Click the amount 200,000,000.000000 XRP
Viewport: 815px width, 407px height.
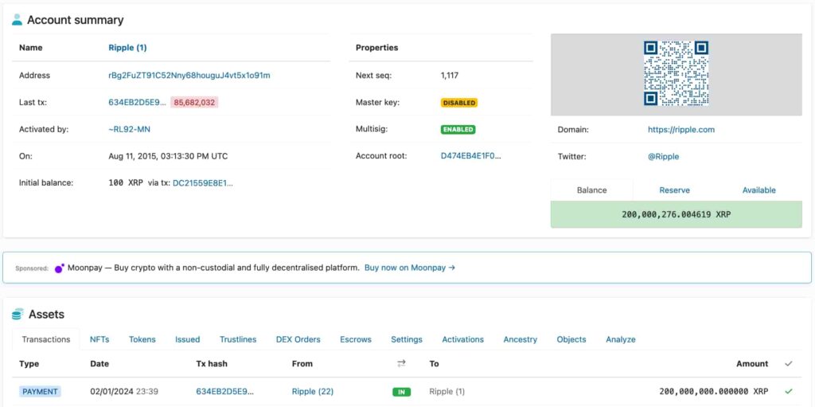pos(713,391)
